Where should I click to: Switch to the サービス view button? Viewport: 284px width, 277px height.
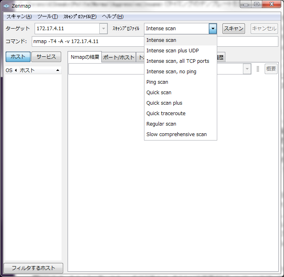point(46,57)
